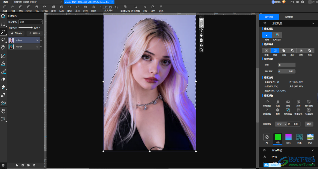Select the rectangular marquee tool
Viewport: 318px width, 169px height.
pos(3,24)
